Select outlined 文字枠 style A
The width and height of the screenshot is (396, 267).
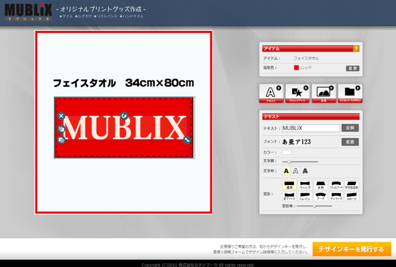[296, 171]
